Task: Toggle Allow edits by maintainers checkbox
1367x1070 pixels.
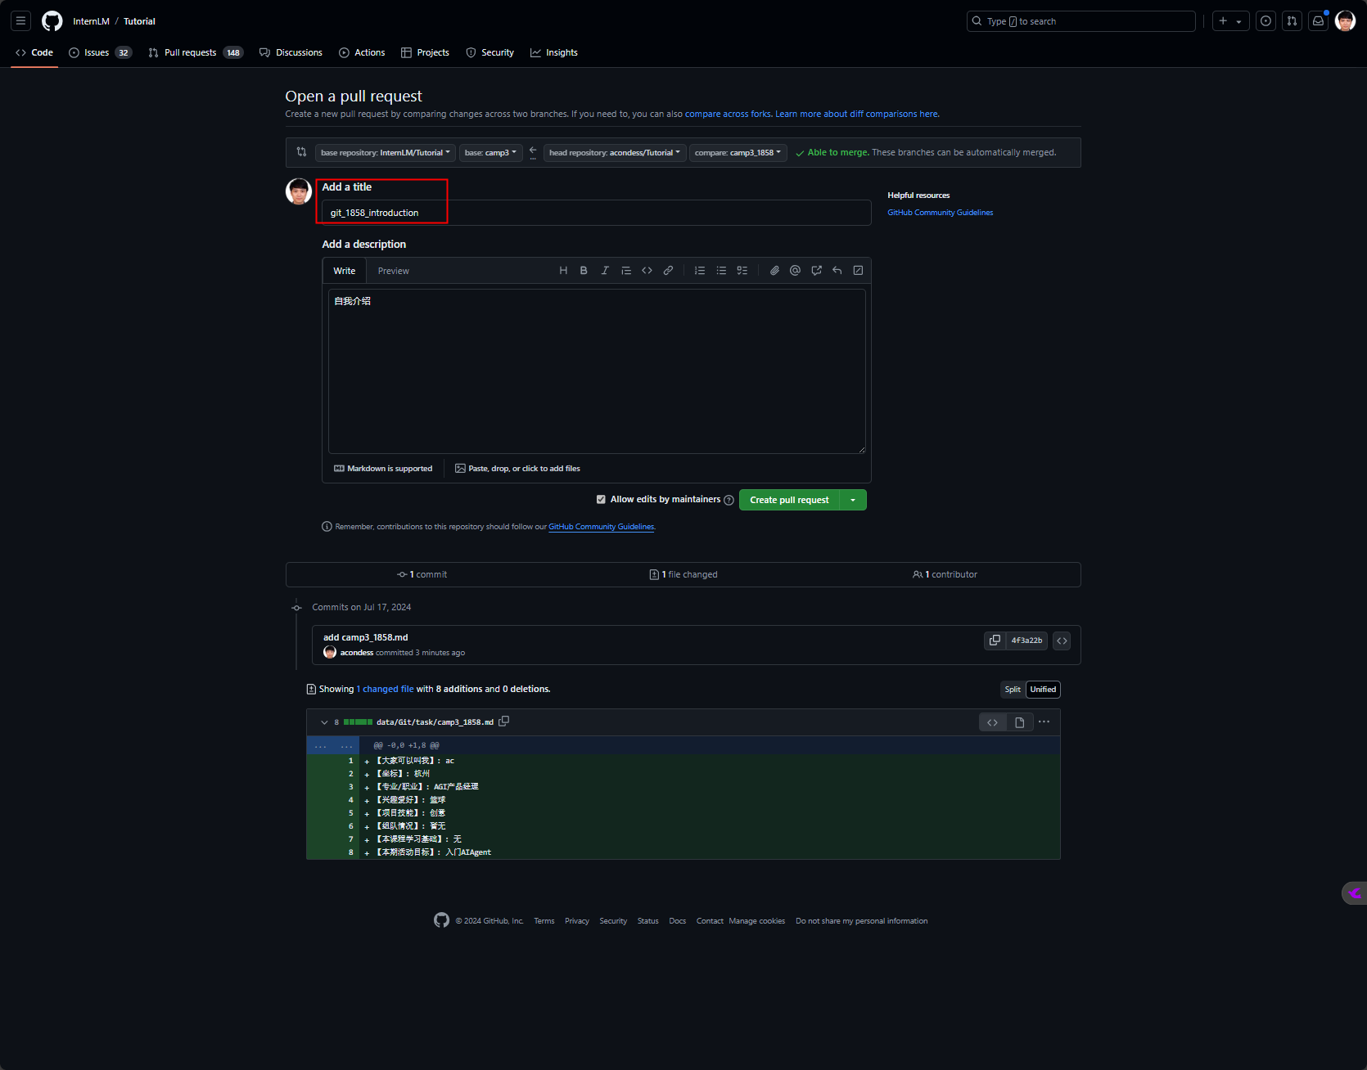Action: coord(601,500)
